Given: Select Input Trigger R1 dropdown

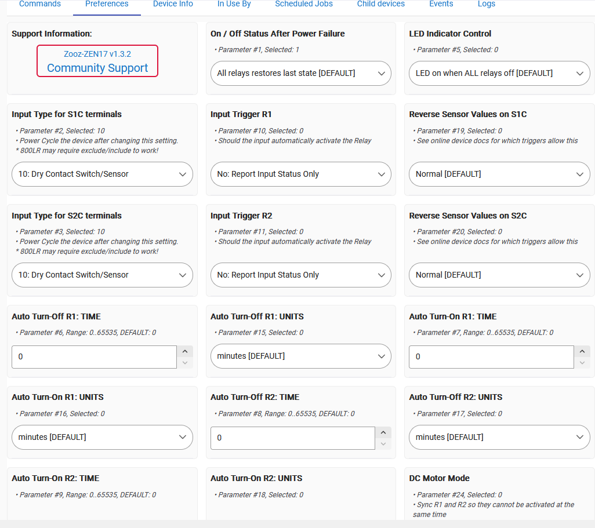Looking at the screenshot, I should 300,174.
